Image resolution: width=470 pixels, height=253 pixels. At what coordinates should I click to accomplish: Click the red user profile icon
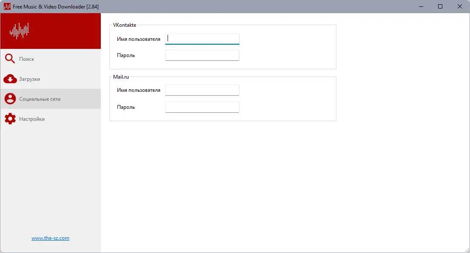pyautogui.click(x=10, y=99)
